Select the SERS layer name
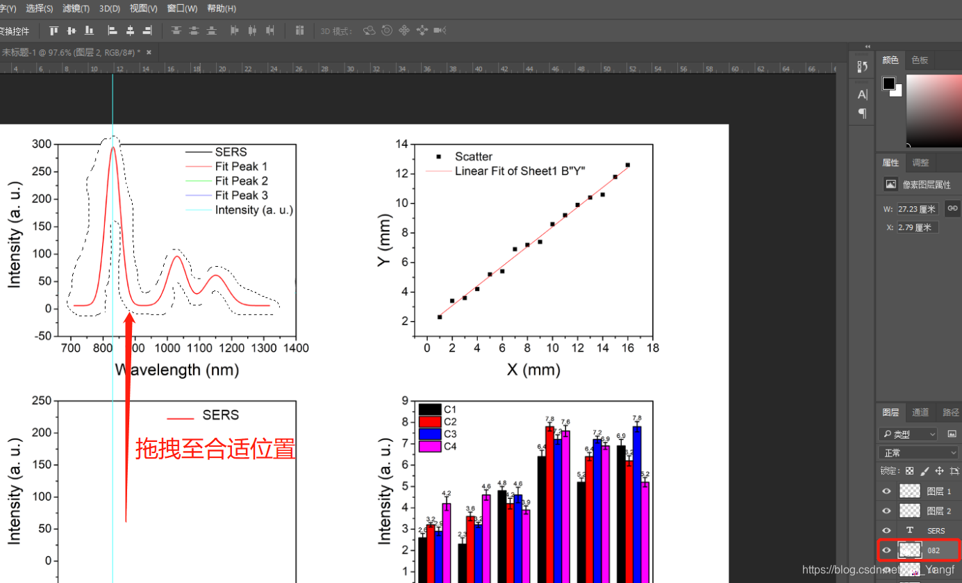 (936, 531)
